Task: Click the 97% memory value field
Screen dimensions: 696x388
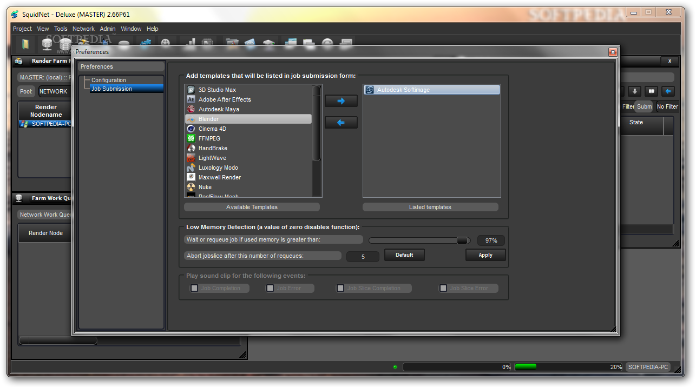Action: tap(491, 240)
